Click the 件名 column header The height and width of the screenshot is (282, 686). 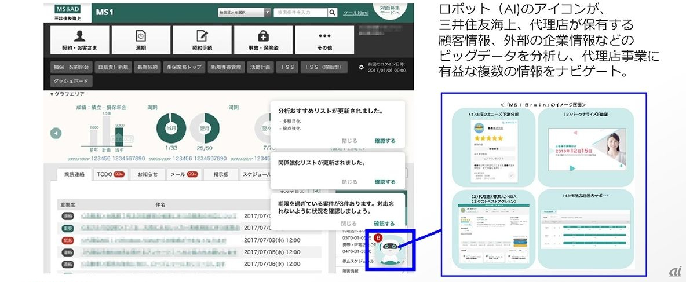(x=160, y=204)
